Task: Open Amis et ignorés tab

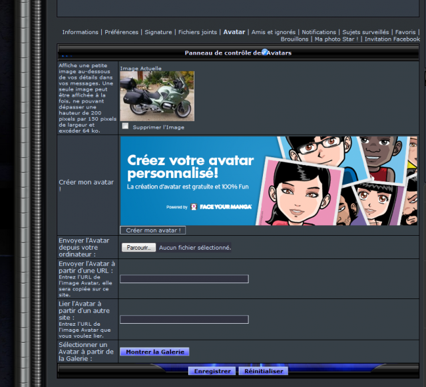Action: coord(274,32)
